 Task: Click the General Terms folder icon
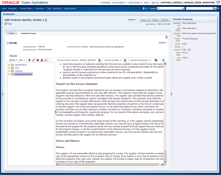pyautogui.click(x=12, y=65)
